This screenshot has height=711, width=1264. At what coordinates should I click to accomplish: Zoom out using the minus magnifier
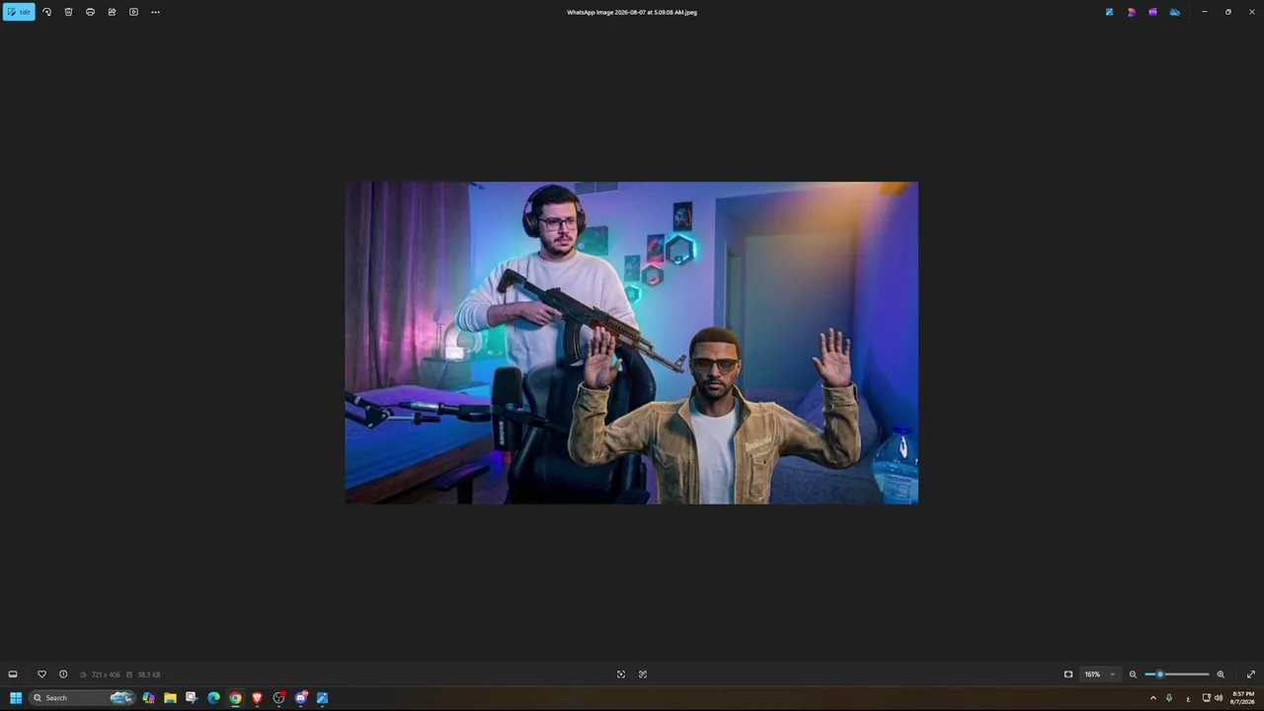coord(1133,674)
